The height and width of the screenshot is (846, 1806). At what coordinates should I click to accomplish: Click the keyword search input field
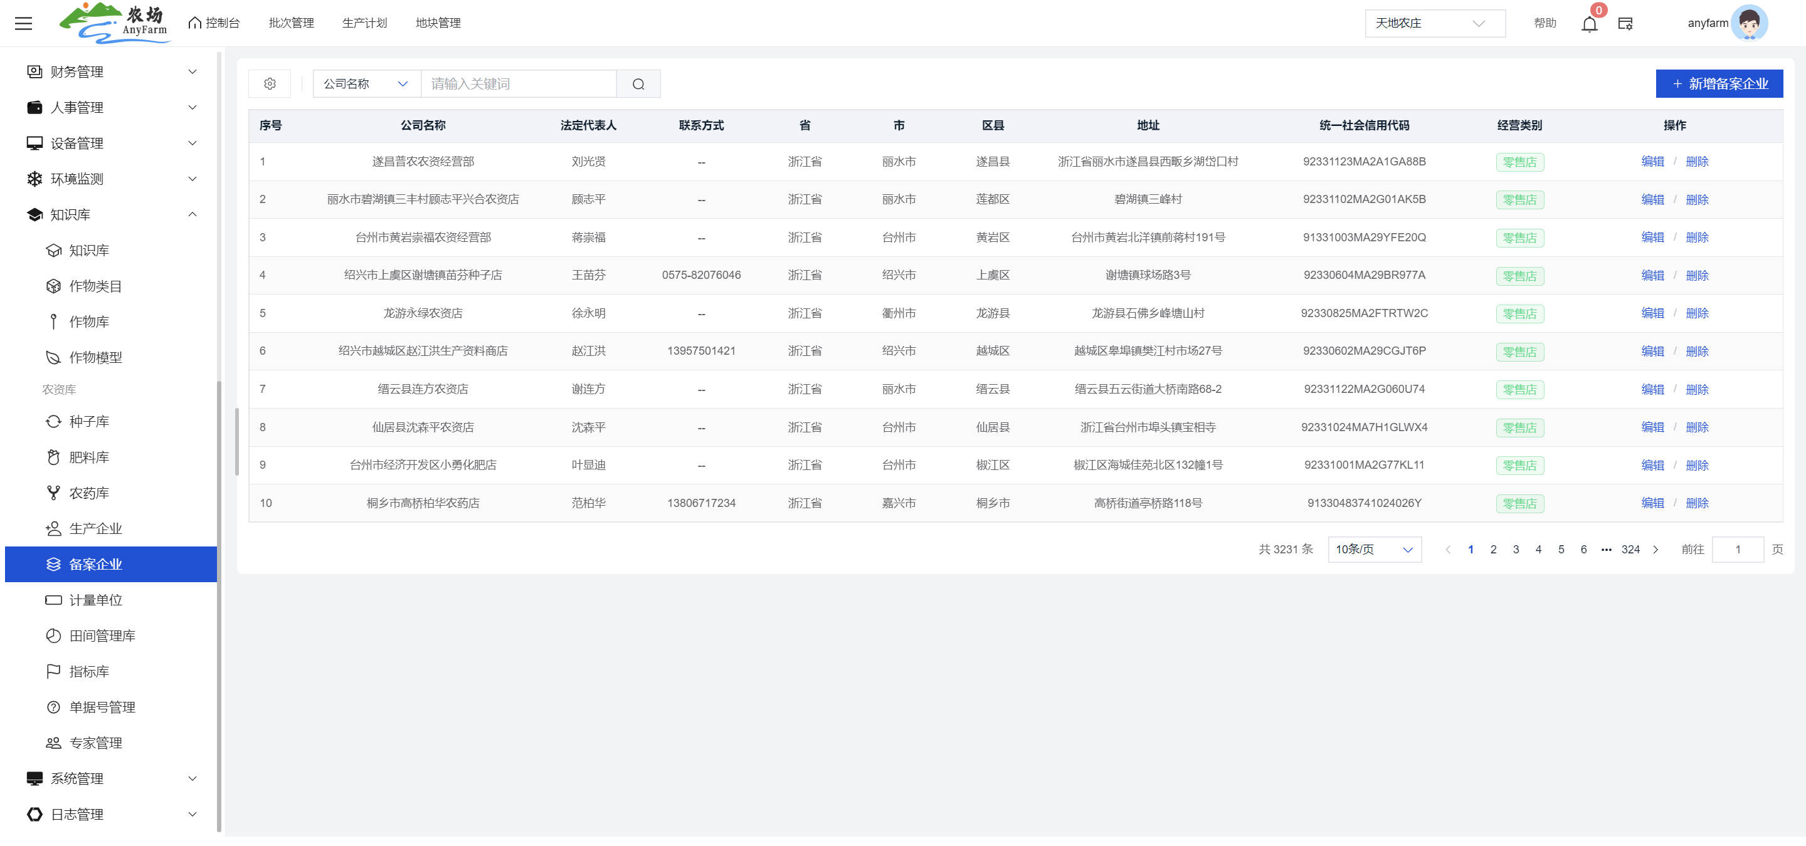point(519,84)
